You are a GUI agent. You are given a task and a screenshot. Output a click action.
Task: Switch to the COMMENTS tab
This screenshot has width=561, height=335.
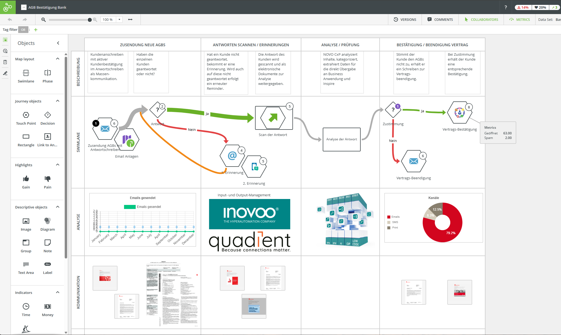coord(440,19)
